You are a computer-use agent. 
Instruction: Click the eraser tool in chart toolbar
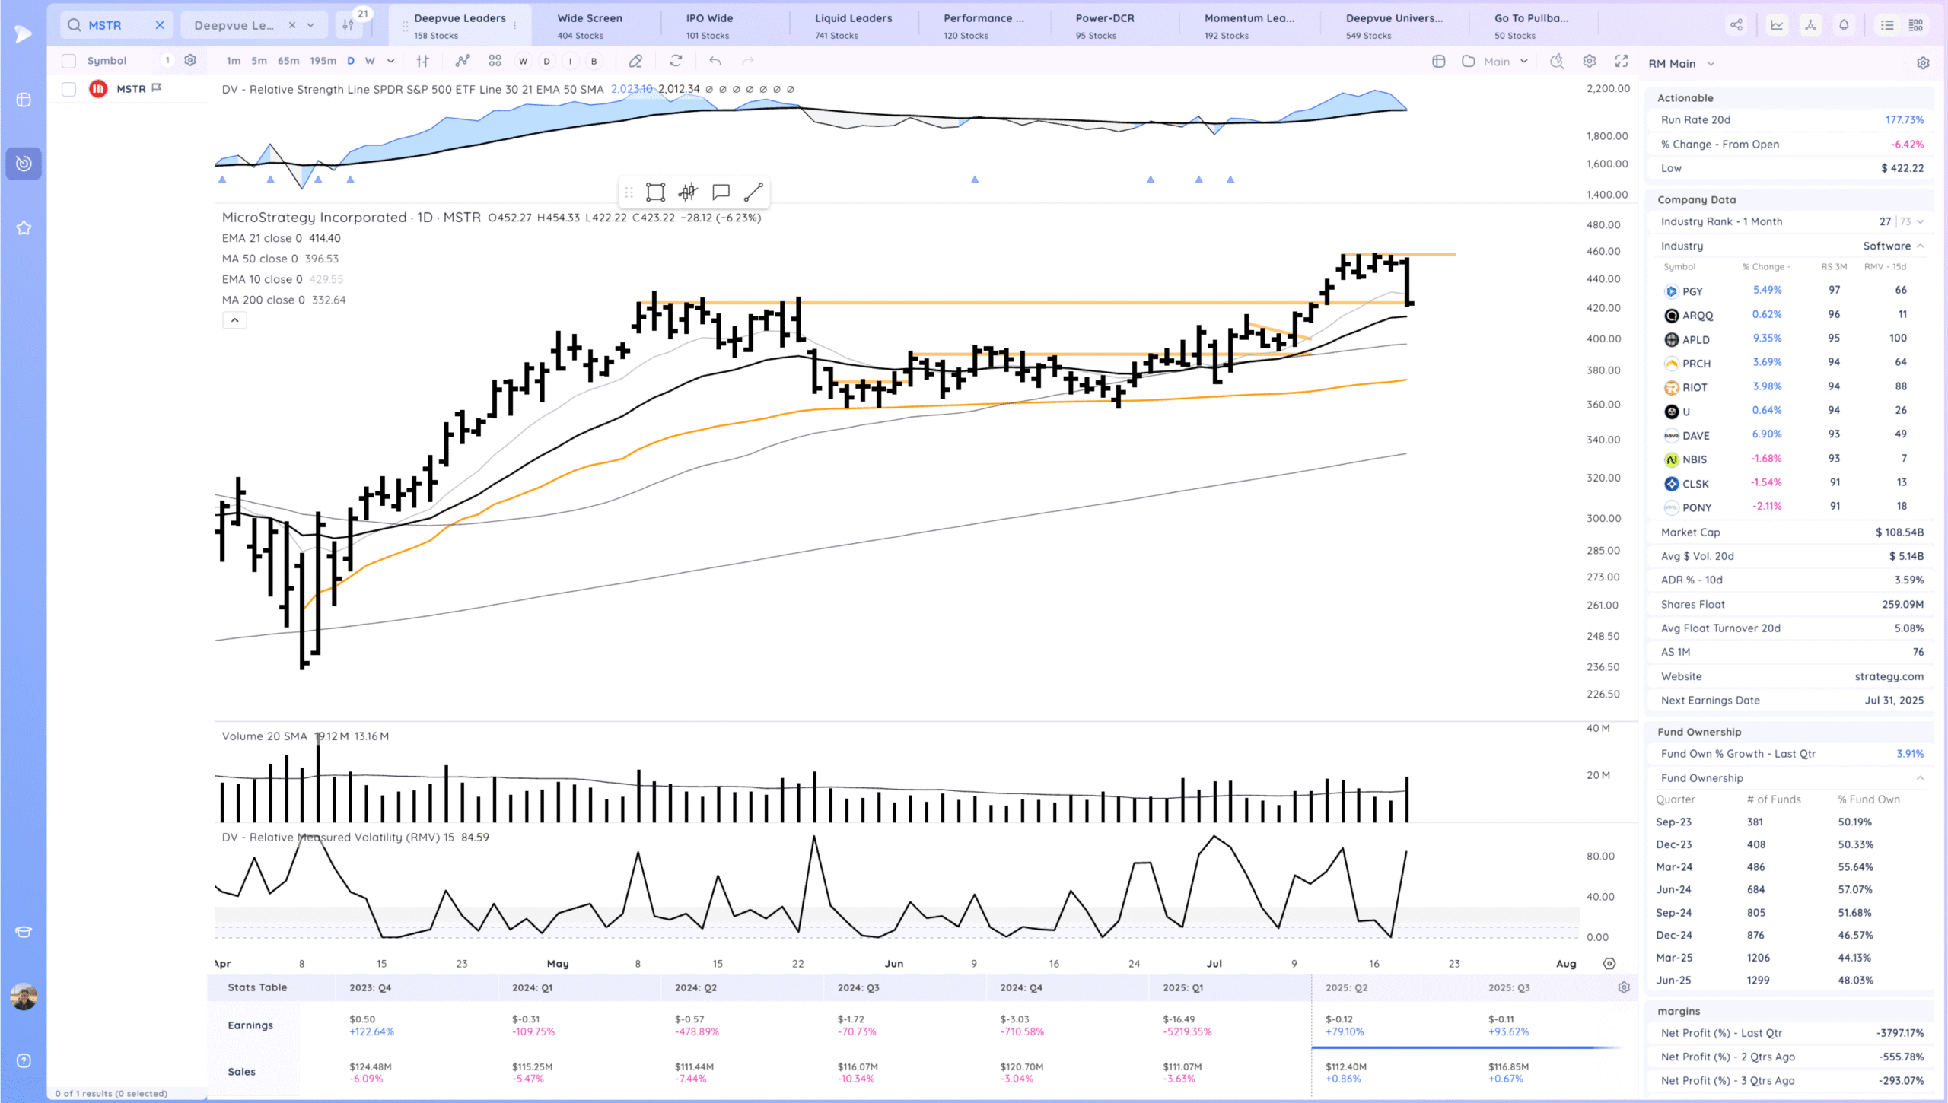(635, 61)
